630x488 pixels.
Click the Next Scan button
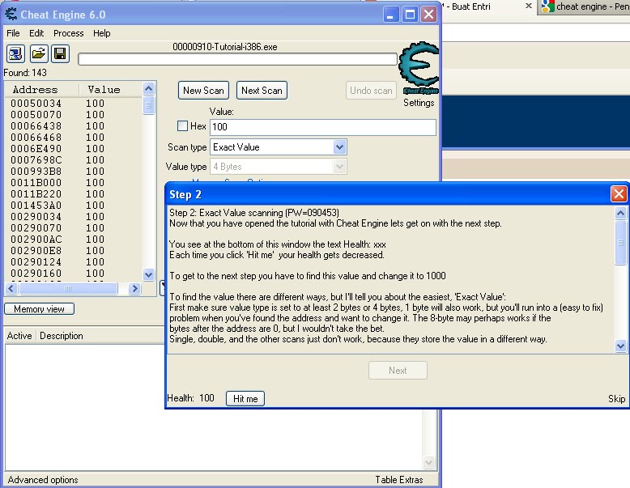click(x=262, y=91)
